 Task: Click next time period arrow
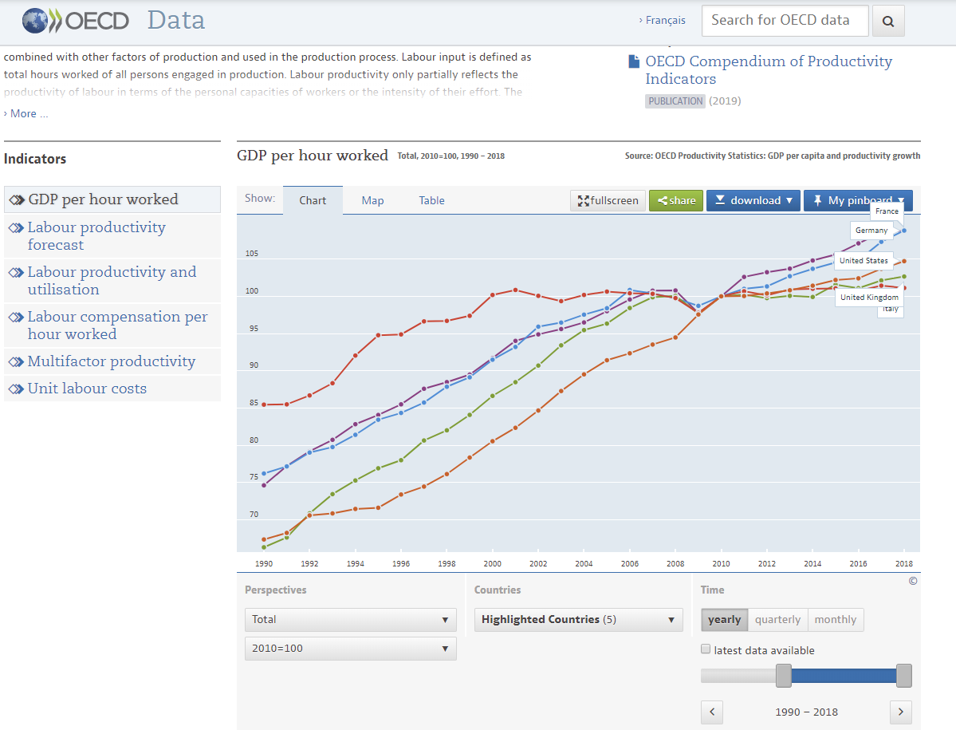coord(900,712)
